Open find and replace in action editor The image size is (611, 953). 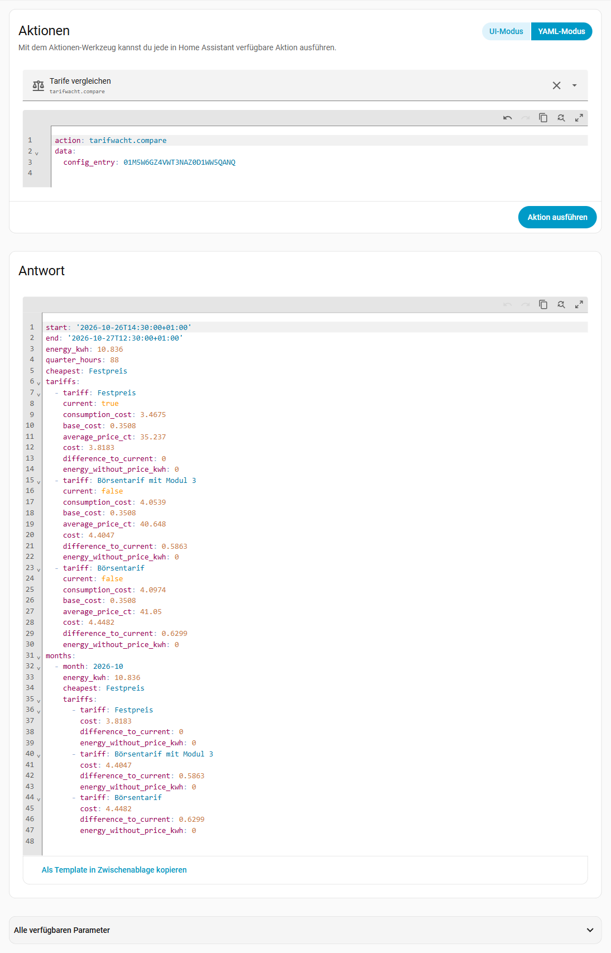(561, 118)
